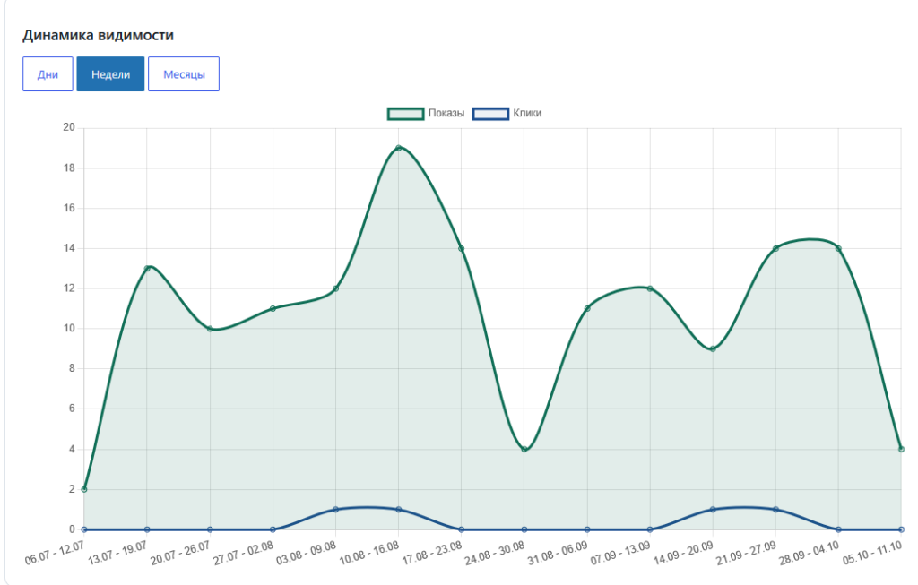Click the Клики point for 14.09 - 20.09
The width and height of the screenshot is (918, 585).
click(x=713, y=510)
